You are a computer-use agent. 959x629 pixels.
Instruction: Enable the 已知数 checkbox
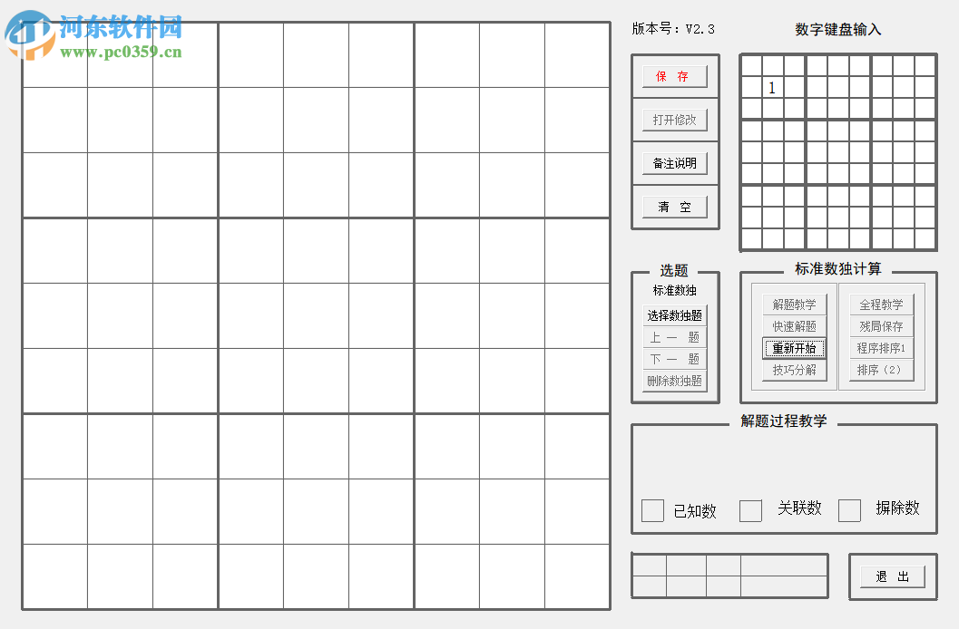point(652,511)
